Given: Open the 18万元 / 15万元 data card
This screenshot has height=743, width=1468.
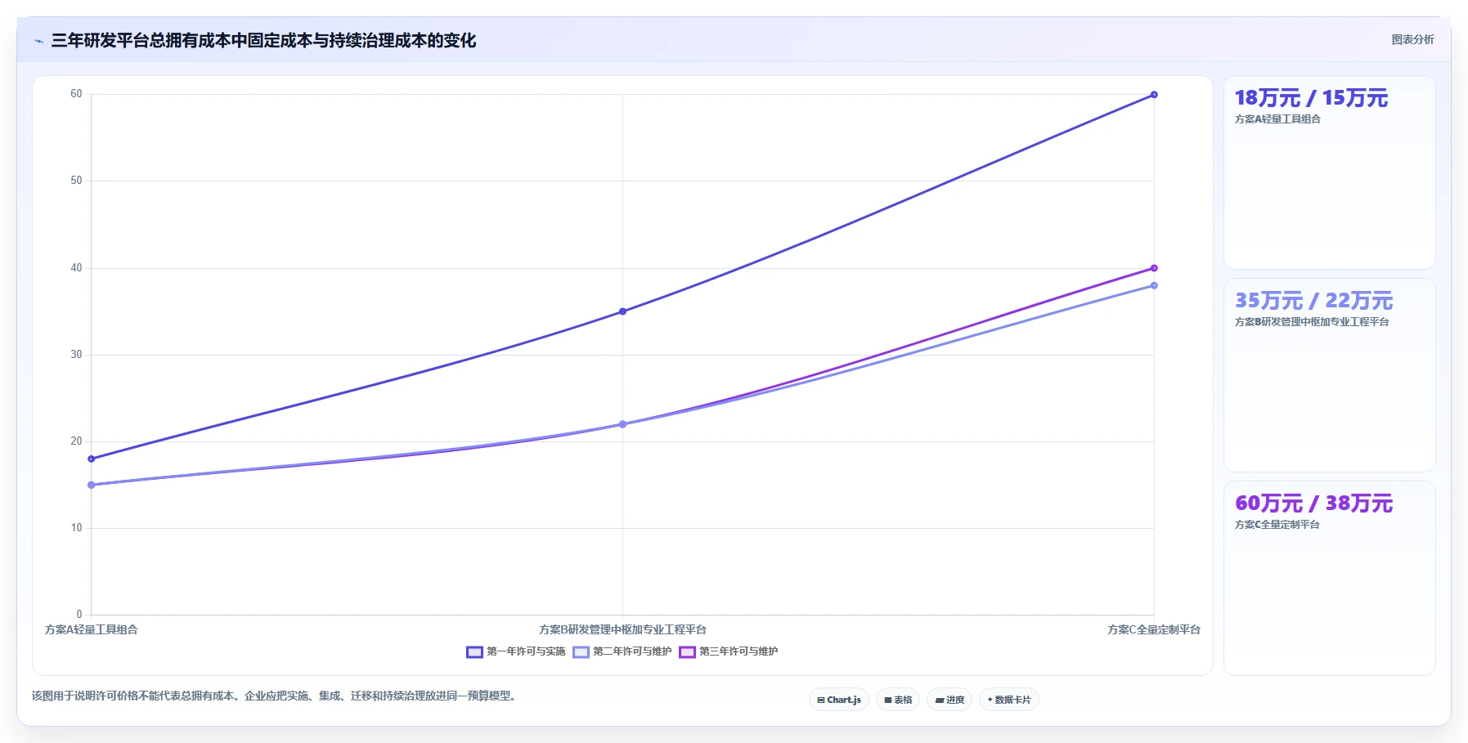Looking at the screenshot, I should pos(1329,172).
